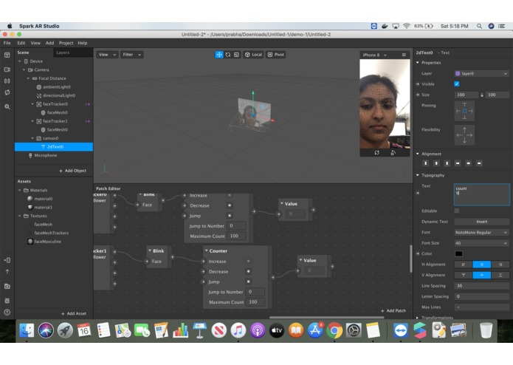Viewport: 513px width, 365px height.
Task: Select bottom vertical text alignment
Action: [500, 276]
